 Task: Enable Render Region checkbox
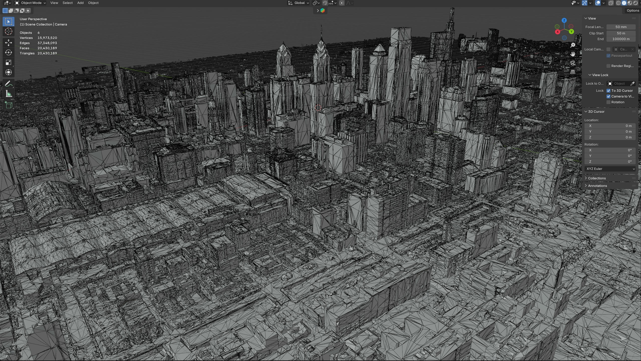[608, 66]
